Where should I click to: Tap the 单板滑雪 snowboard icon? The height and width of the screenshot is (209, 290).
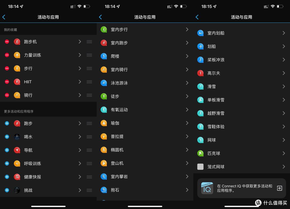point(201,100)
